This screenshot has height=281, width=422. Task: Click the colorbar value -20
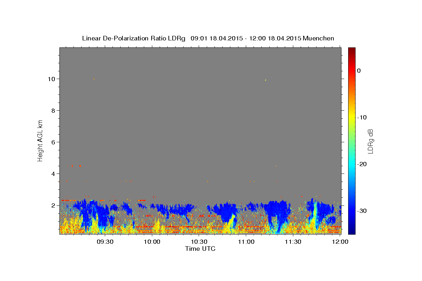[x=362, y=164]
